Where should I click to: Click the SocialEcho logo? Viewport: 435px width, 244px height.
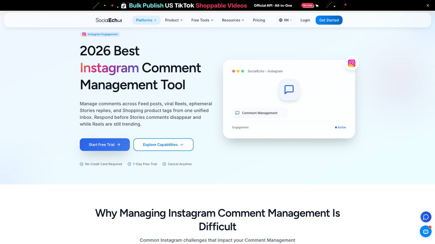[x=108, y=20]
